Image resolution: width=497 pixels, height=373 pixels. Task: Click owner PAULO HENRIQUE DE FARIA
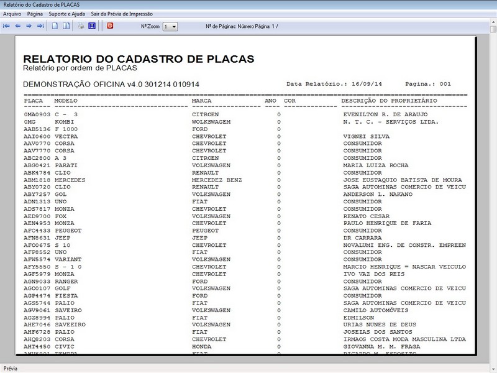click(387, 223)
